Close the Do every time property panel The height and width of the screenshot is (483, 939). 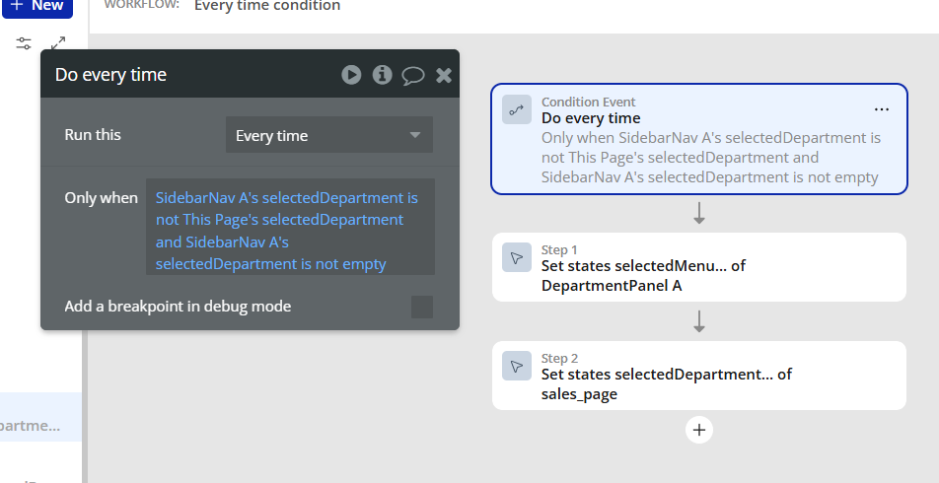pos(444,76)
